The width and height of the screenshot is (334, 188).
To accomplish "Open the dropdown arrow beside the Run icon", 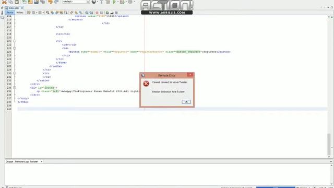I will pos(118,2).
